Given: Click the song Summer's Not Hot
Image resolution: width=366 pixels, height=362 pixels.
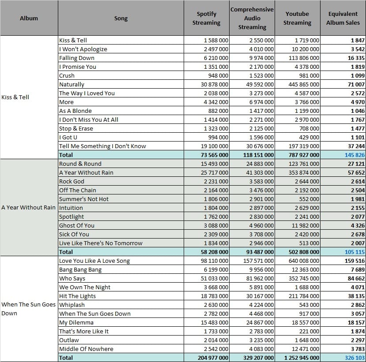Looking at the screenshot, I should [121, 199].
